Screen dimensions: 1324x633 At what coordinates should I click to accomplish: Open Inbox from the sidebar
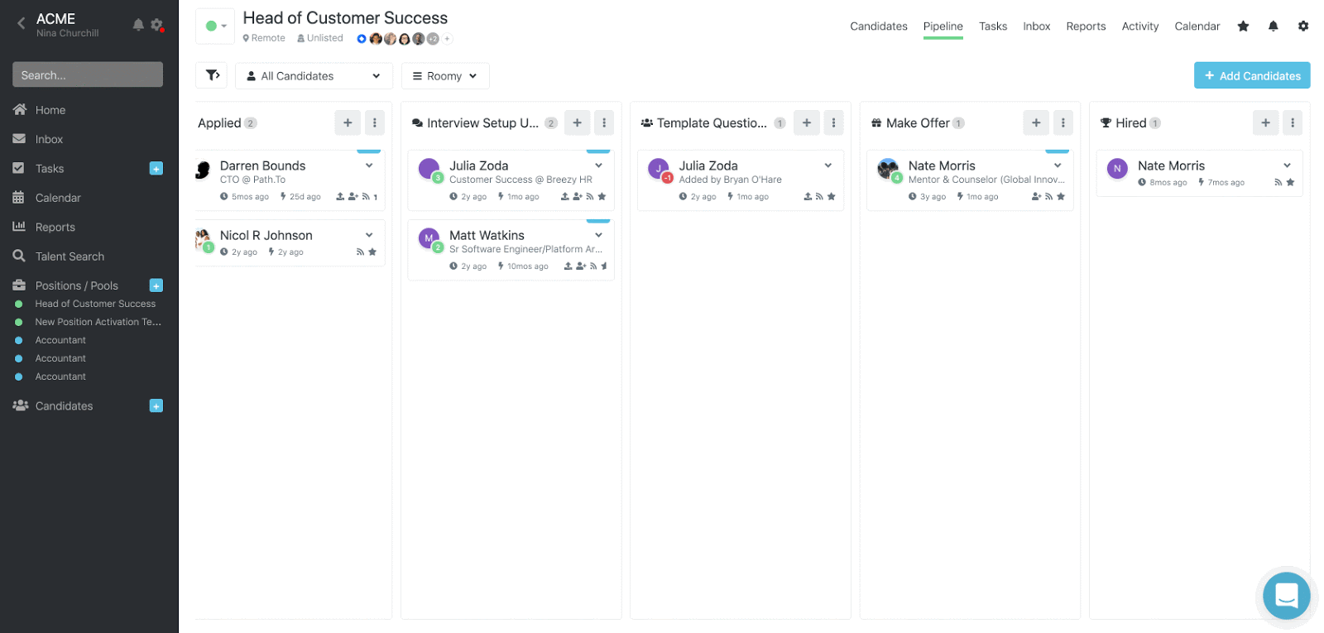49,139
